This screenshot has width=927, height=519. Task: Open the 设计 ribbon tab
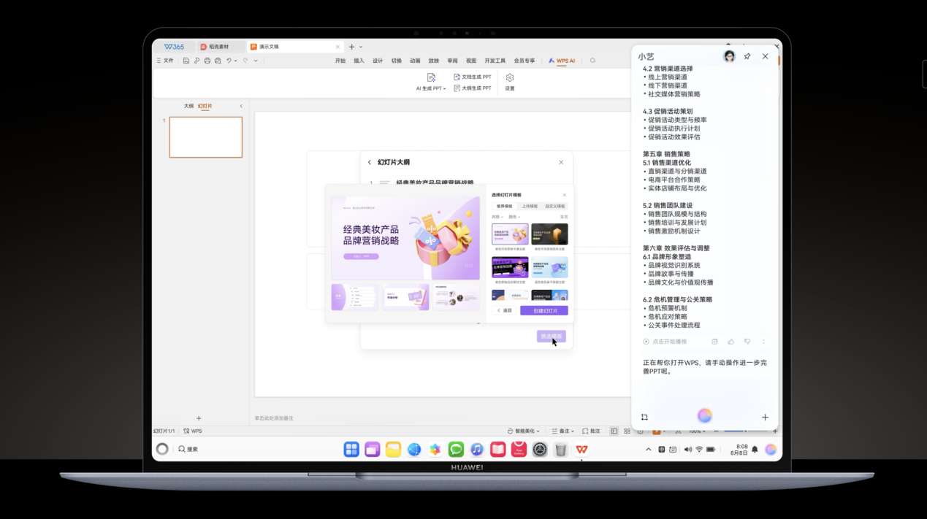point(378,61)
